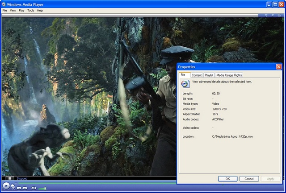Click the media type value Video
The height and width of the screenshot is (193, 286).
click(215, 104)
